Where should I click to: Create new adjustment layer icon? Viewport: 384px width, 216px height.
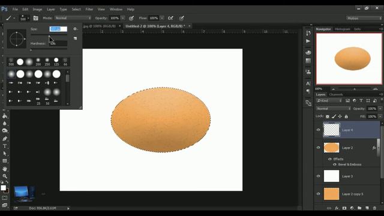point(352,208)
